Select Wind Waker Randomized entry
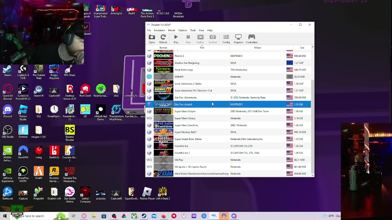Viewport: 392px width, 220px height. [x=228, y=174]
